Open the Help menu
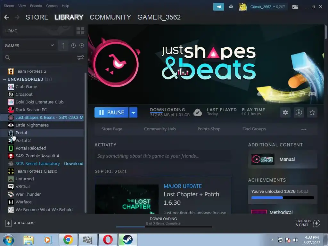Viewport: 328px width, 246px height. [x=65, y=6]
